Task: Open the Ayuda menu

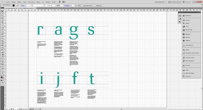Action: (54, 2)
